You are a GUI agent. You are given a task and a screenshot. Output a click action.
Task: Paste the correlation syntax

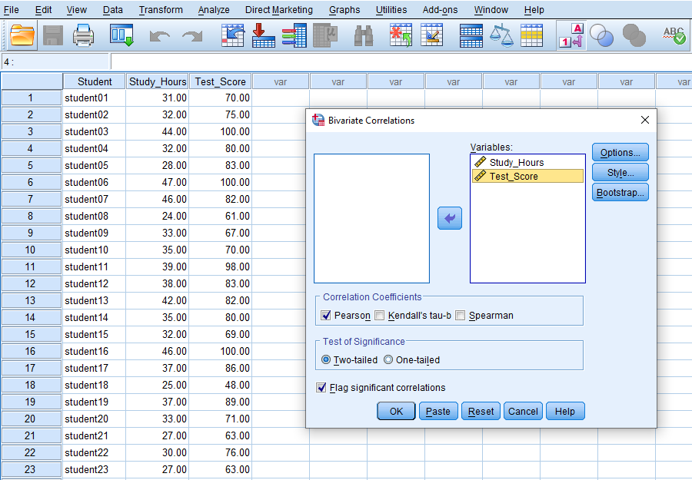tap(437, 411)
